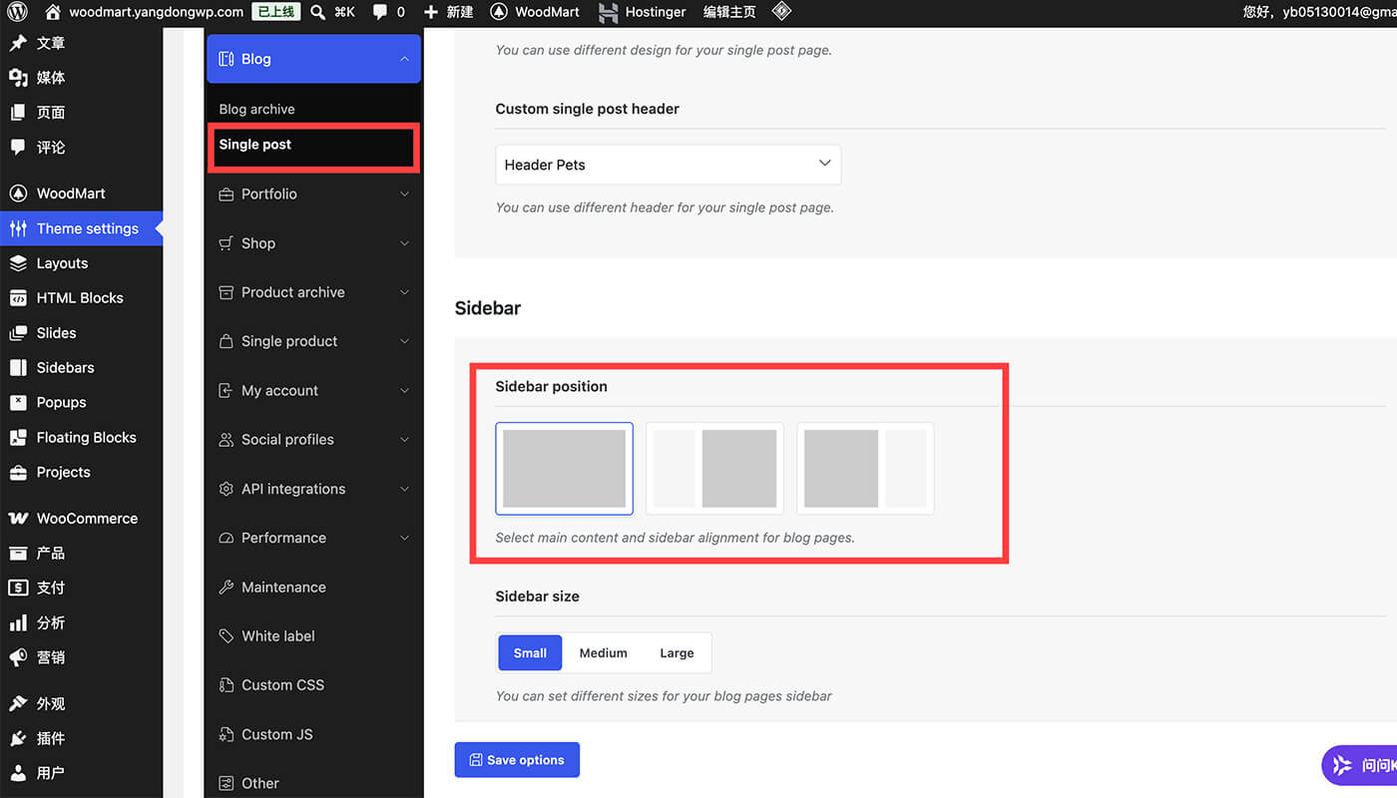This screenshot has width=1397, height=798.
Task: Click the WooCommerce logo icon
Action: tap(18, 519)
